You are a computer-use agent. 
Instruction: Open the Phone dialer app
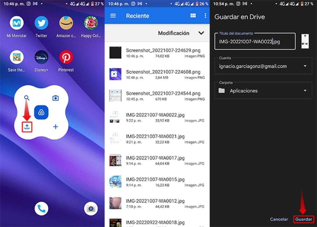[41, 209]
